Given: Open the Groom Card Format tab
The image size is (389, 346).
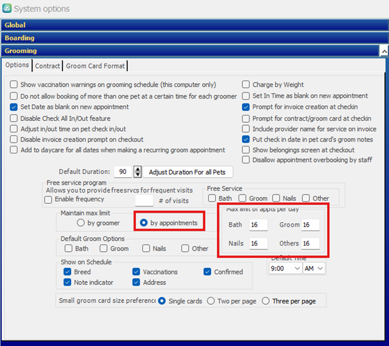Looking at the screenshot, I should (x=95, y=66).
